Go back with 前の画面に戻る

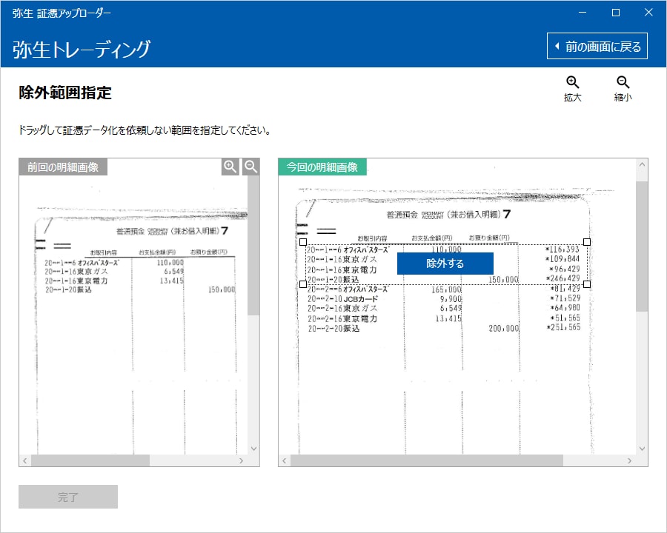point(597,47)
